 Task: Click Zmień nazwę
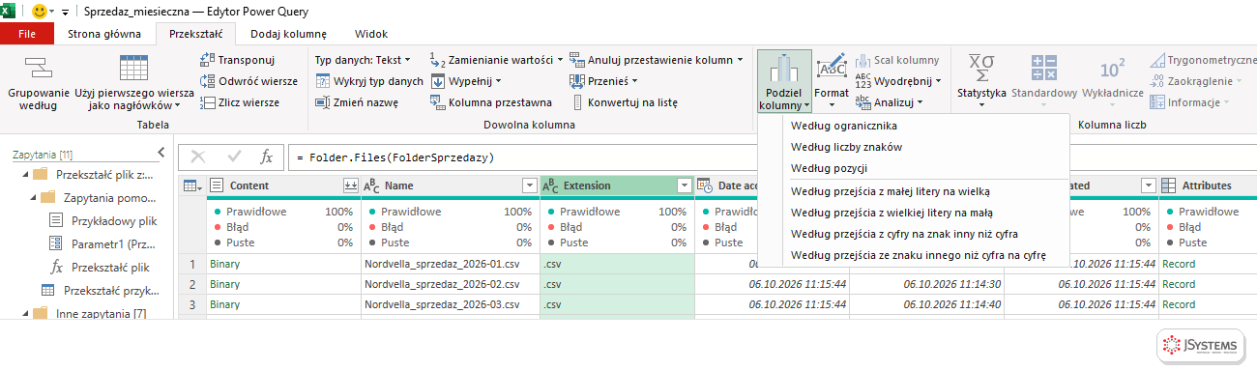pyautogui.click(x=357, y=102)
